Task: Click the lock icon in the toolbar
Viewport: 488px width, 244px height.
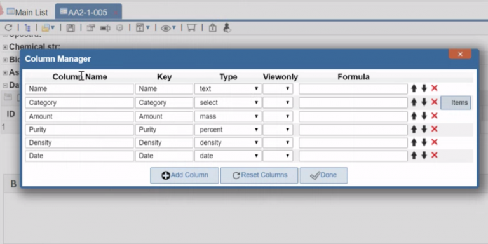Action: (x=213, y=28)
